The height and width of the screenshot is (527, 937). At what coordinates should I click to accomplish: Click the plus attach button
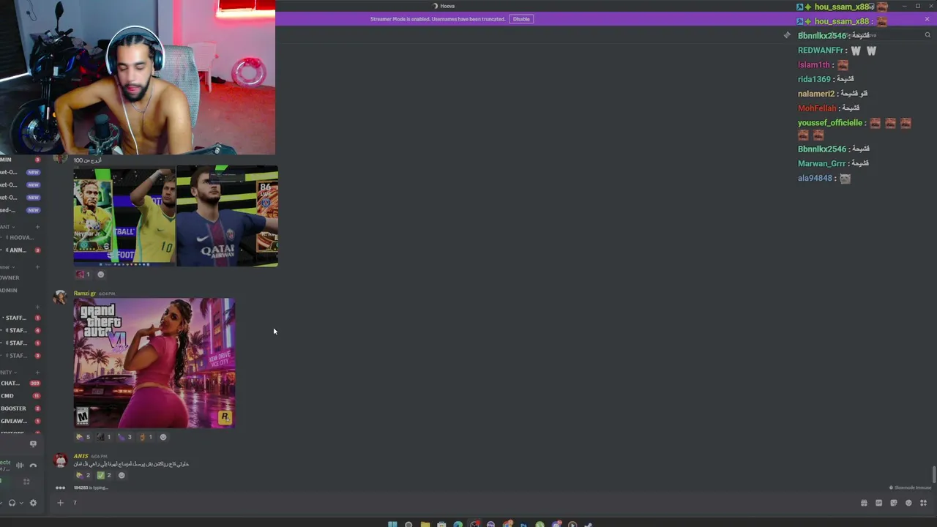pyautogui.click(x=61, y=503)
